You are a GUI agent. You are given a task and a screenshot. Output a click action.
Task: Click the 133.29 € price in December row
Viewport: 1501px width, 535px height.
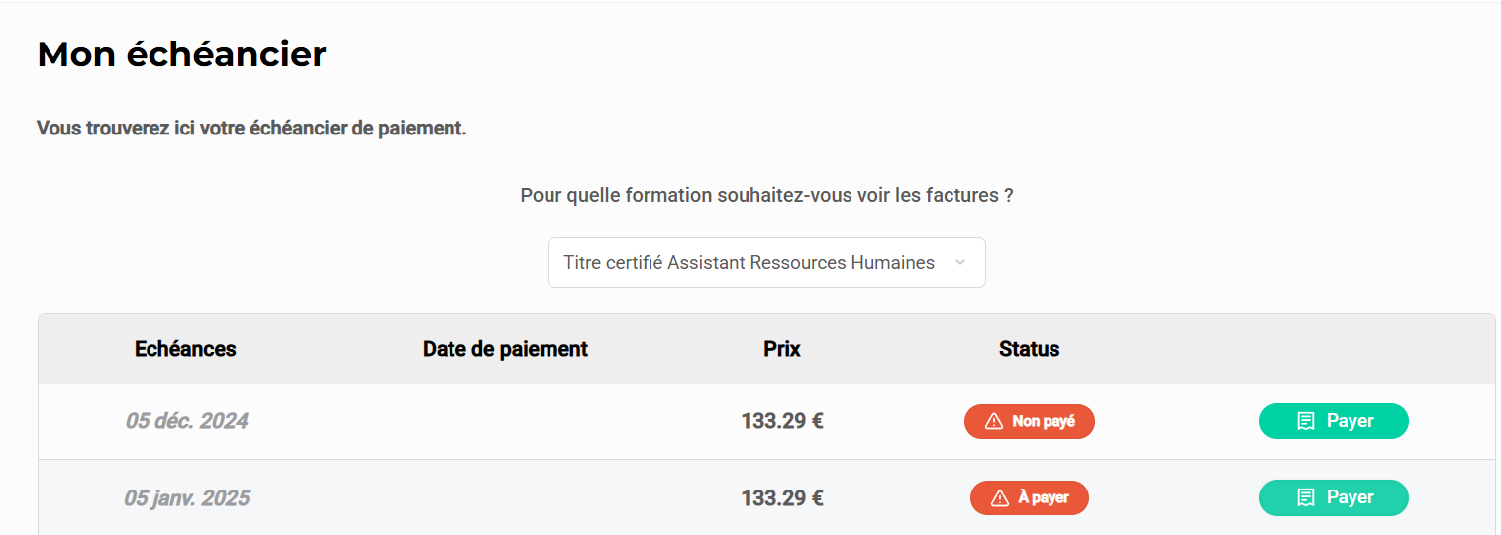pyautogui.click(x=782, y=422)
